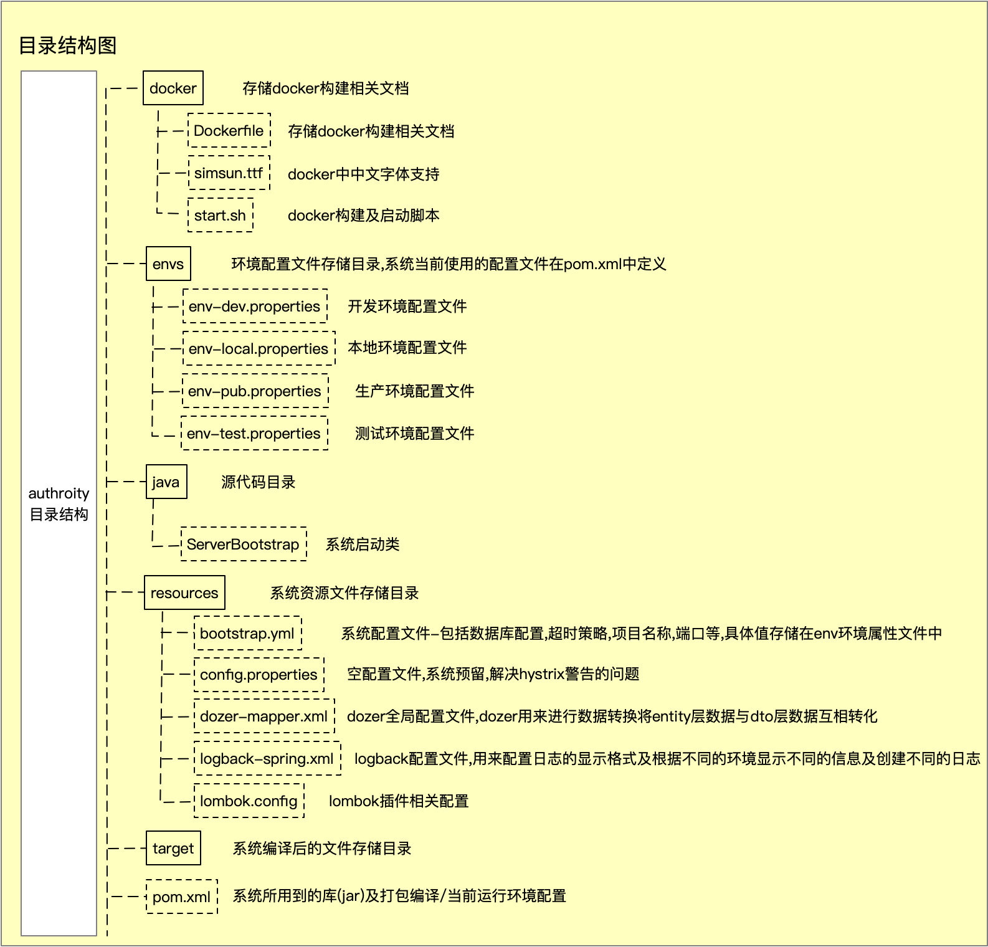
Task: Click the 目录结构图 title text
Action: pos(68,45)
